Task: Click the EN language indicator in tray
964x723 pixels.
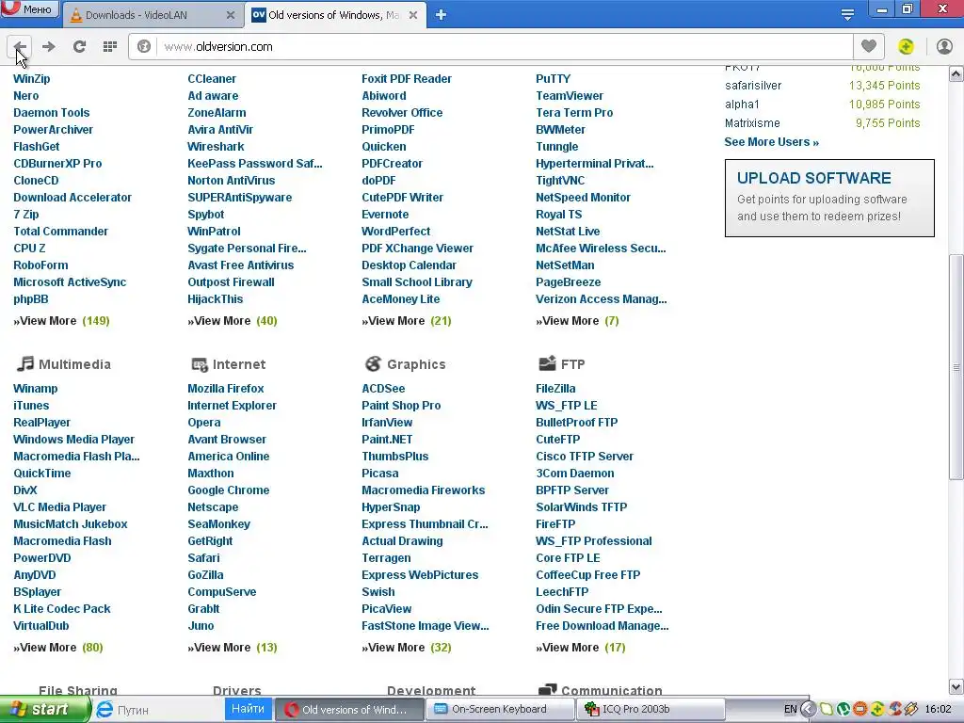Action: (x=791, y=710)
